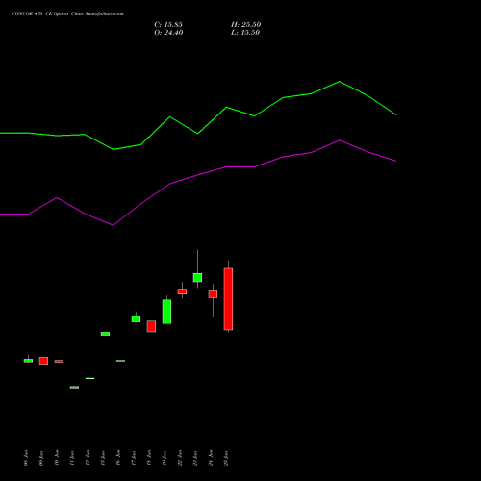Select the tall green candlestick for 19 Jan
Screen dimensions: 481x481
click(166, 312)
